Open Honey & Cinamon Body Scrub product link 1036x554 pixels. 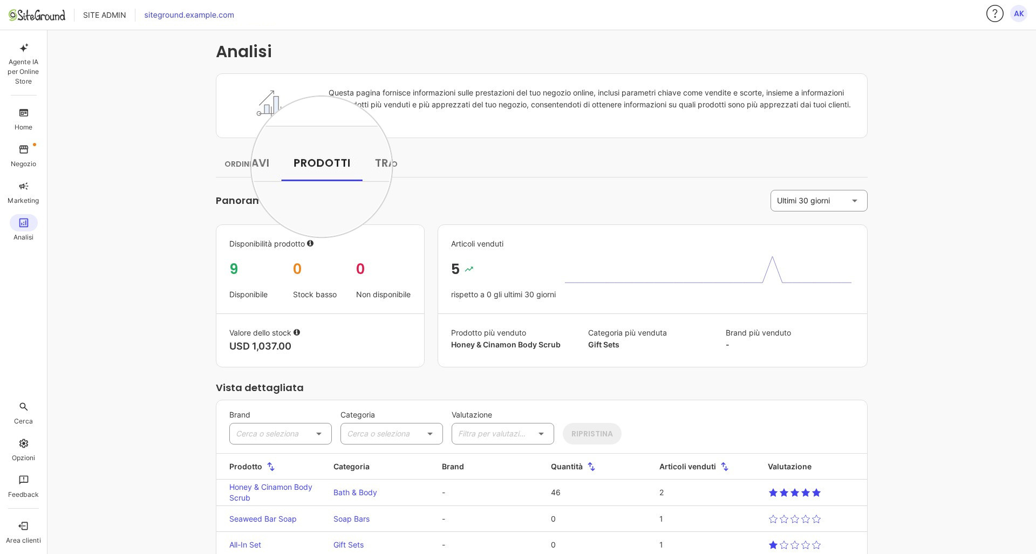point(271,493)
